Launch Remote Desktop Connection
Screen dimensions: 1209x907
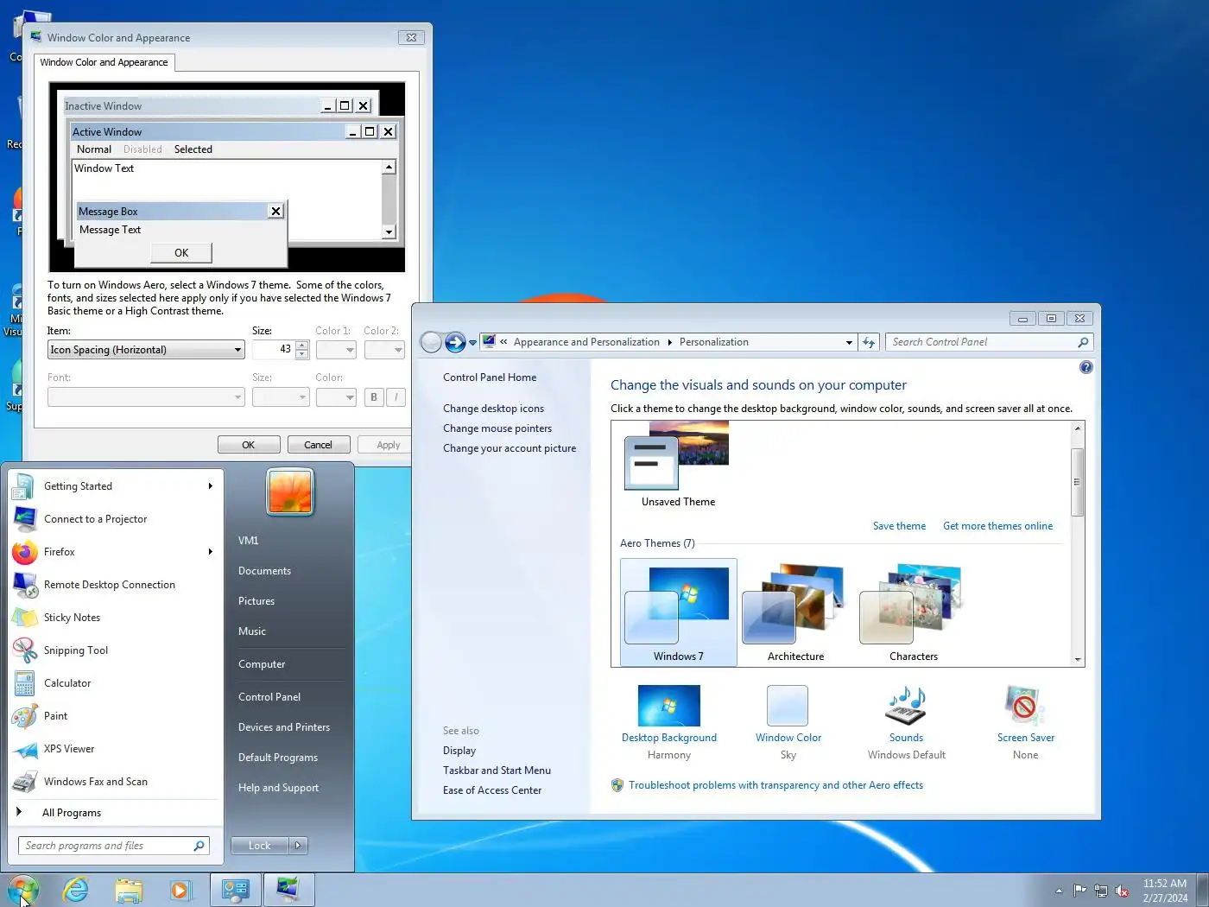coord(113,585)
